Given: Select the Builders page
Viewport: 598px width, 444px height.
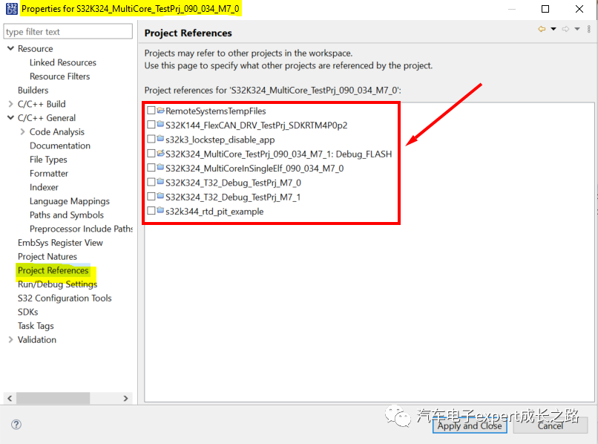Looking at the screenshot, I should 33,90.
